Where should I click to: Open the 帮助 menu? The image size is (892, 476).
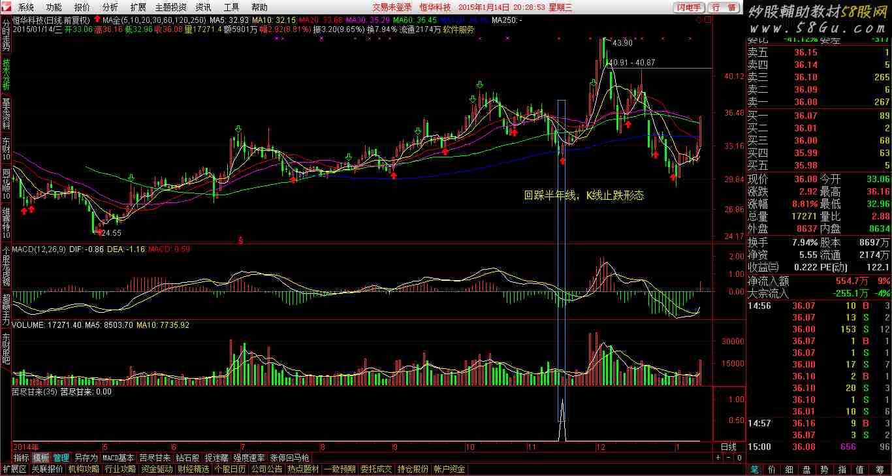coord(259,7)
